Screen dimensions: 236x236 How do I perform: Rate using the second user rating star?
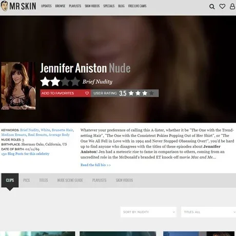(x=138, y=93)
